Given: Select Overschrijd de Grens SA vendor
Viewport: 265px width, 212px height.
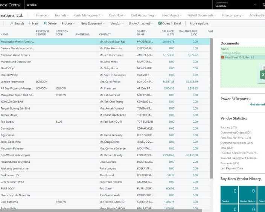Looking at the screenshot, I should coord(15,195).
